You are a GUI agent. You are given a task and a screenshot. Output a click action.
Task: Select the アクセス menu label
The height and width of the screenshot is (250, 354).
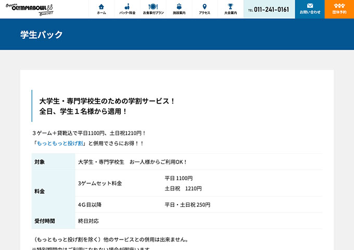pos(205,13)
